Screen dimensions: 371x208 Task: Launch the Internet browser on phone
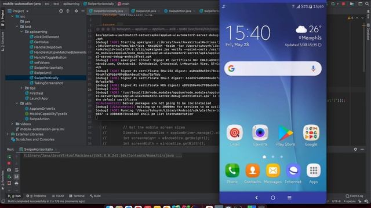click(x=293, y=170)
